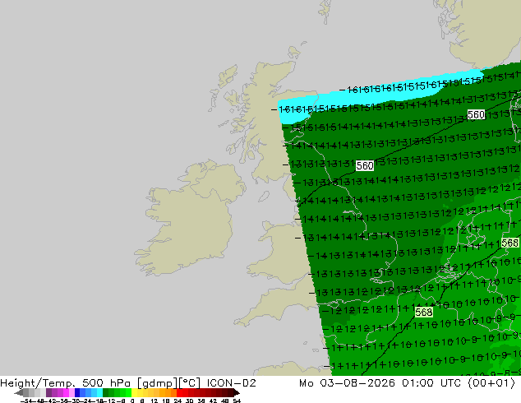Click the upper-right 560 contour label
The height and width of the screenshot is (403, 521).
[476, 114]
